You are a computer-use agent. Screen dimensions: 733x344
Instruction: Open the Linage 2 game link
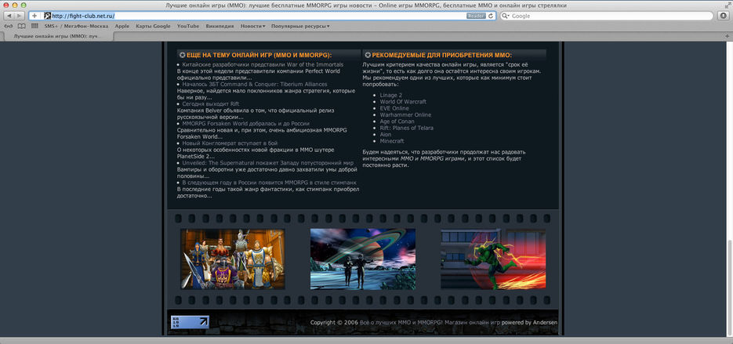click(x=391, y=95)
